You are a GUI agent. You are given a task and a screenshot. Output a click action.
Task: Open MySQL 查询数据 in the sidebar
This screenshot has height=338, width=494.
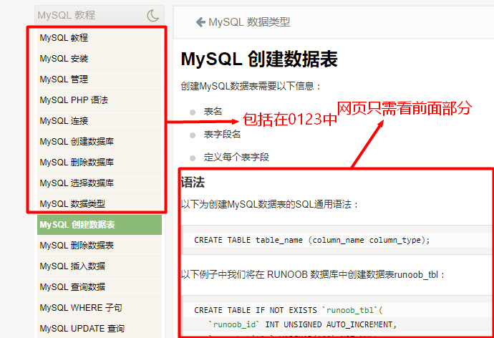pos(100,287)
